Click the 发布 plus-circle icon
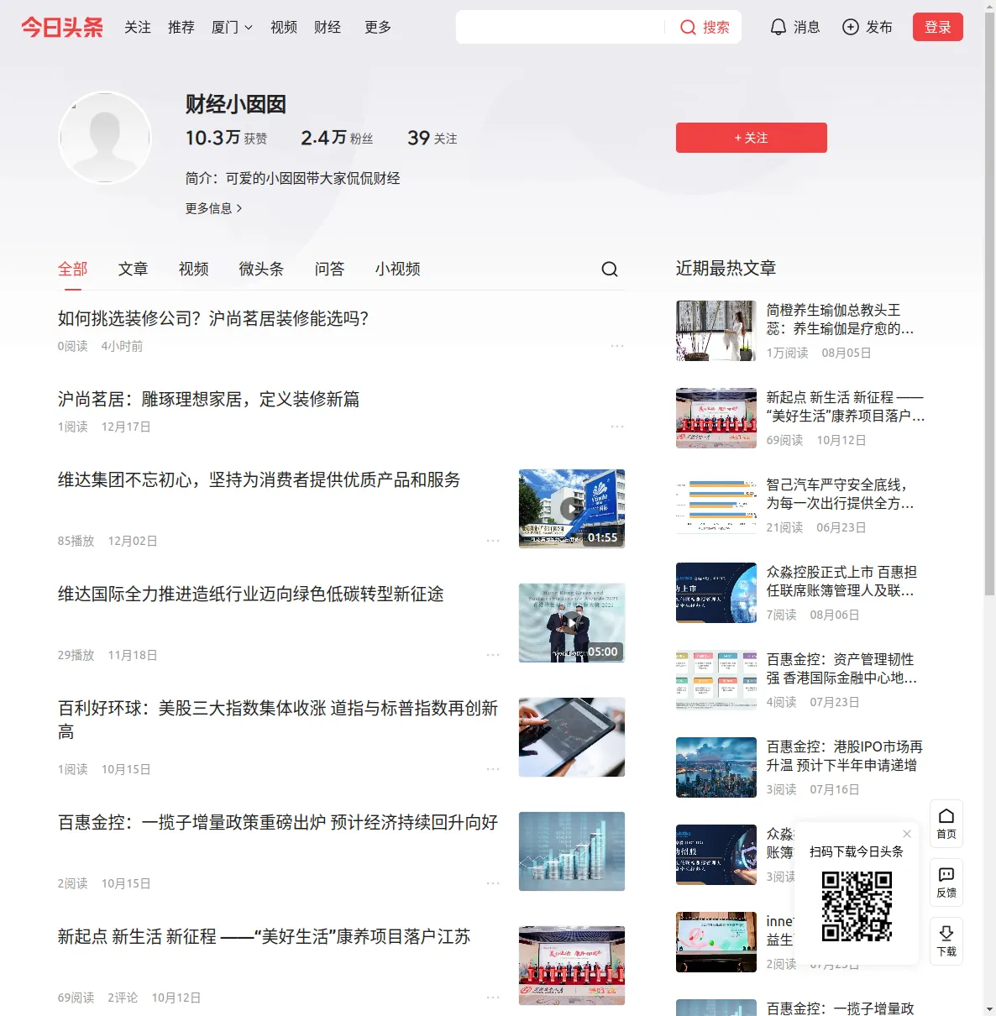996x1016 pixels. [x=851, y=27]
